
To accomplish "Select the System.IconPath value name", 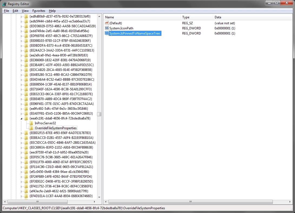I will tap(121, 28).
